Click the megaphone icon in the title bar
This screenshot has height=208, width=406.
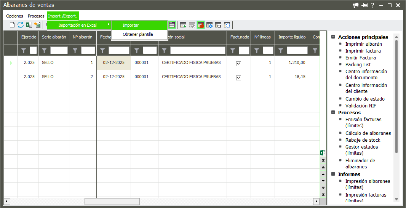(356, 5)
